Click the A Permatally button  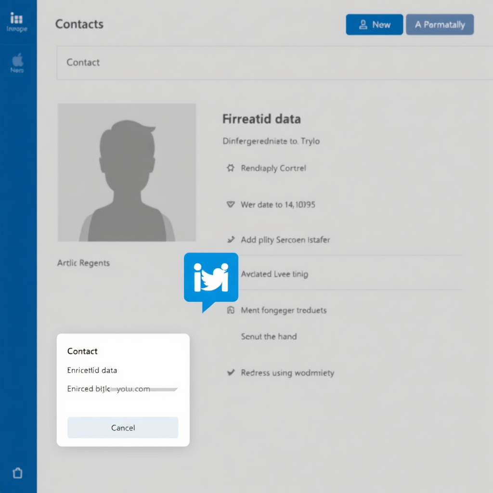[x=440, y=25]
